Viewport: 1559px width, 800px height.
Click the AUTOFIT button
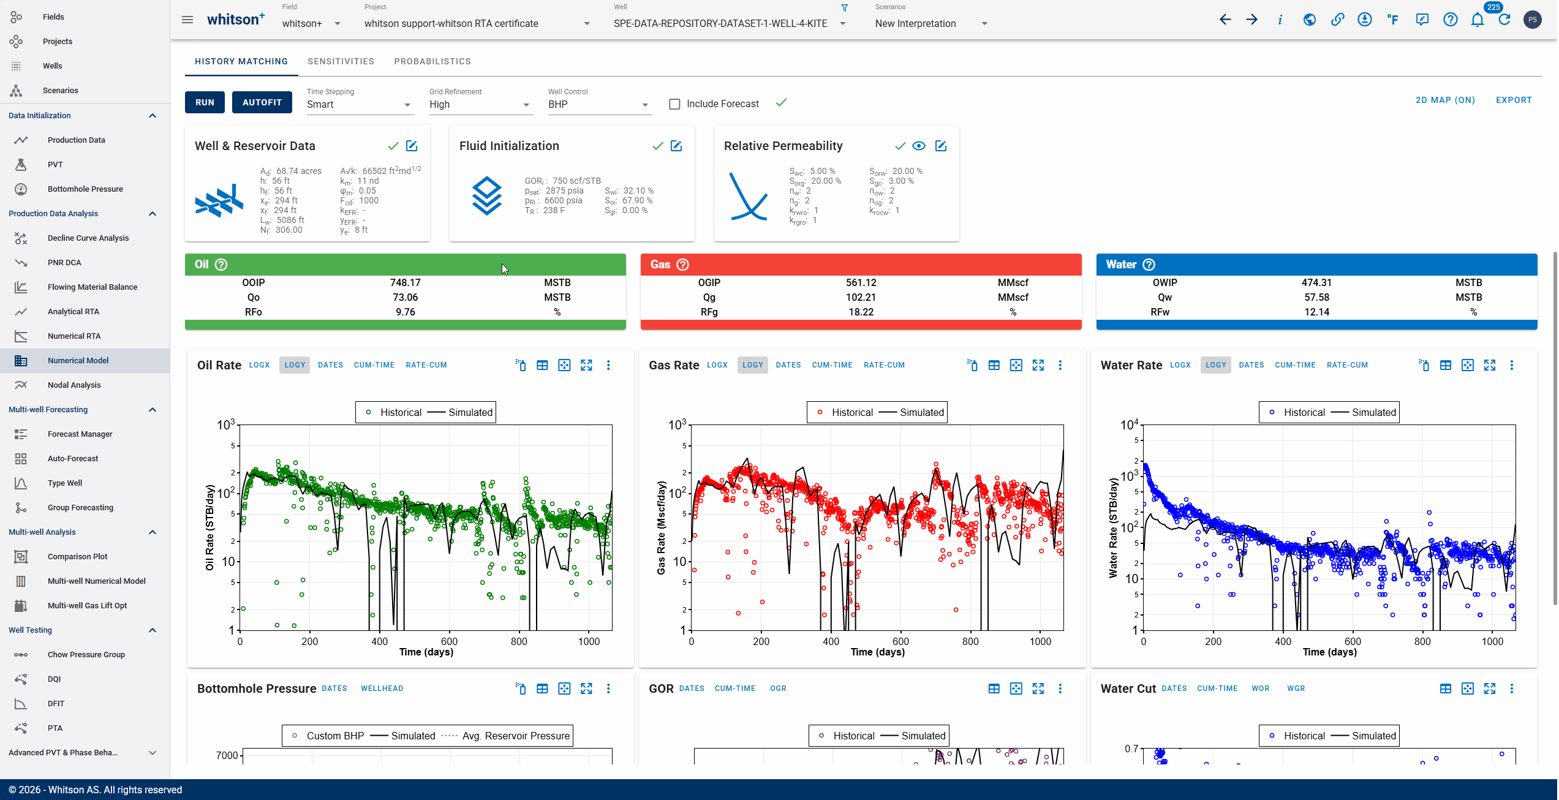(x=262, y=102)
